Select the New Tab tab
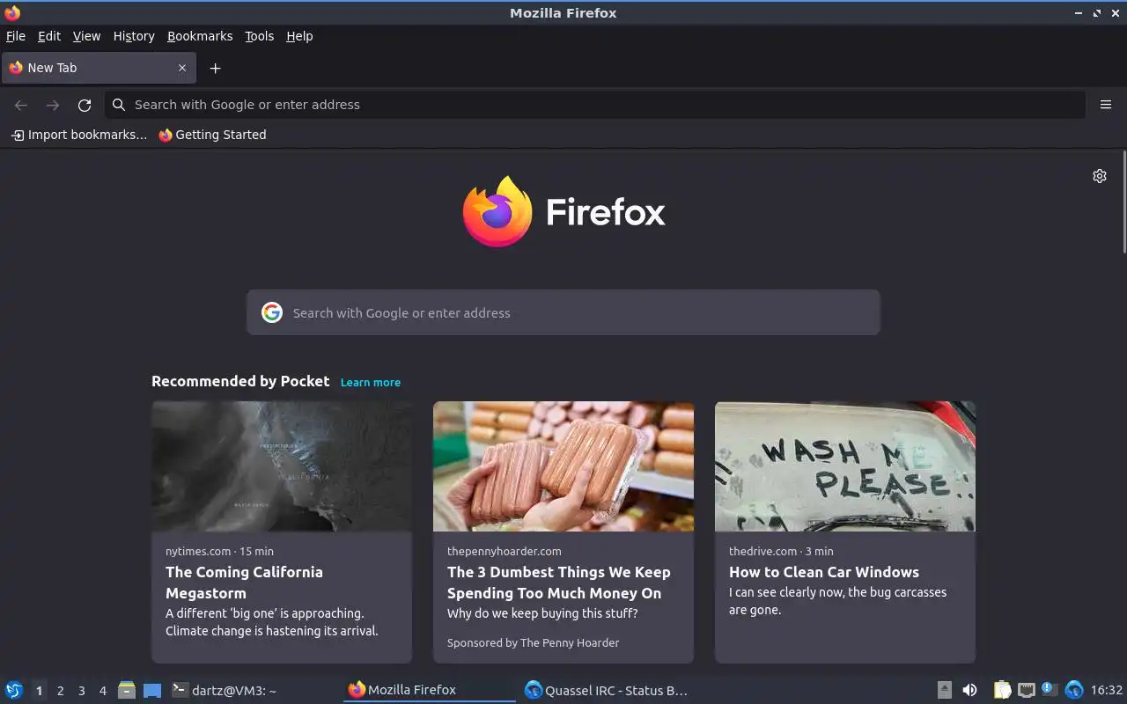1127x704 pixels. coord(99,68)
